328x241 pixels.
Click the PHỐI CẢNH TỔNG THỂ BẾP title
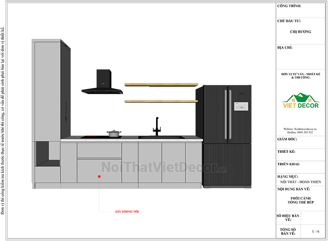[x=300, y=200]
